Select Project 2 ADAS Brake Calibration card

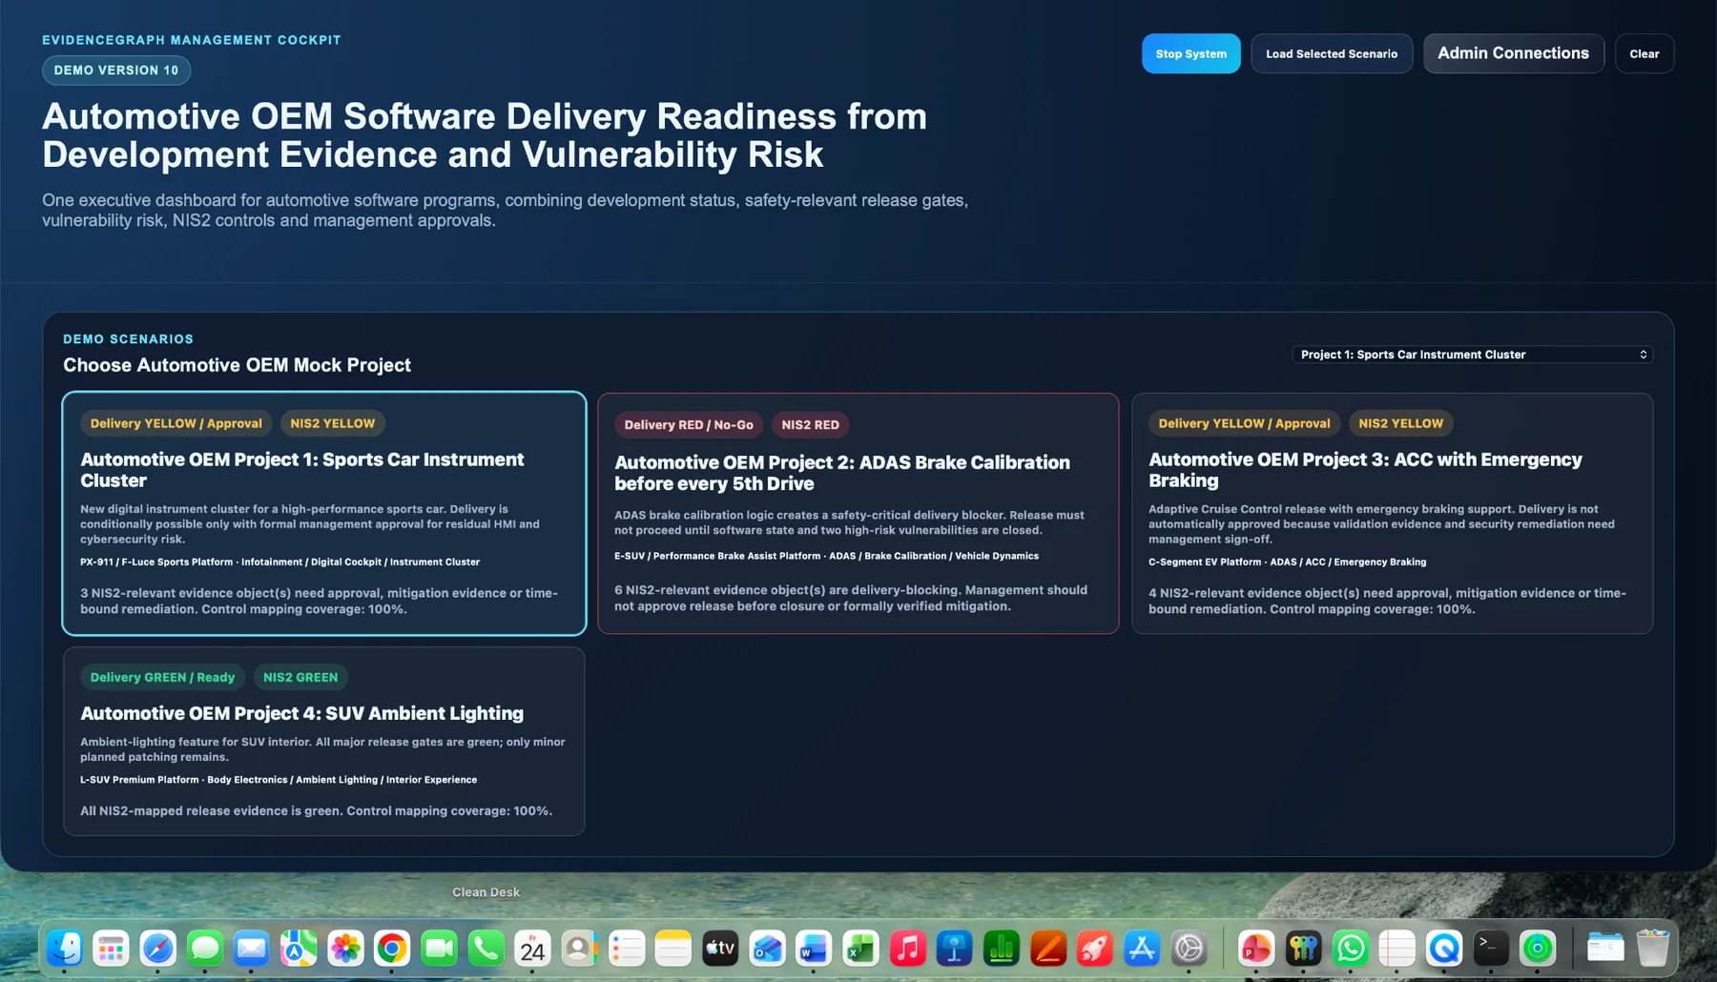(858, 513)
